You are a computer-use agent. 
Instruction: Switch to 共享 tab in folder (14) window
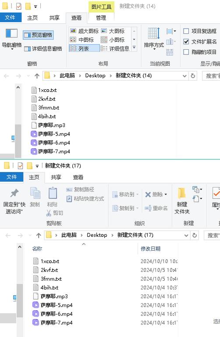point(54,18)
